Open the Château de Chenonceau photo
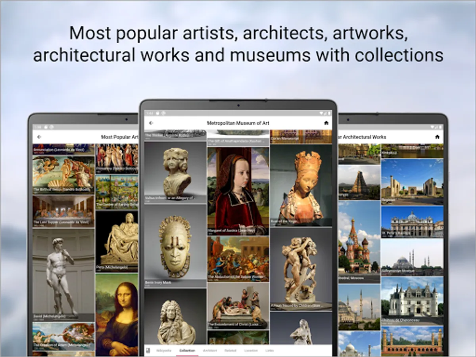The width and height of the screenshot is (476, 357). [412, 301]
